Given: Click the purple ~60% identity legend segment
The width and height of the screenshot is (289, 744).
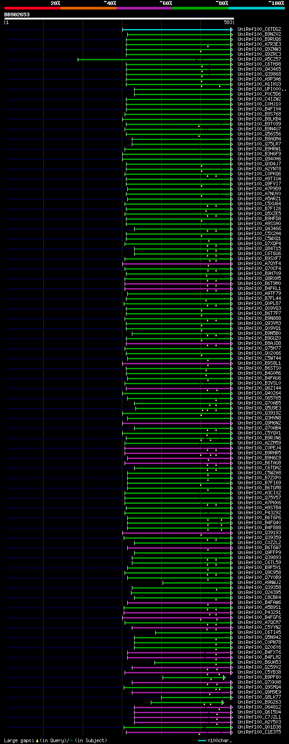Looking at the screenshot, I should tap(144, 8).
